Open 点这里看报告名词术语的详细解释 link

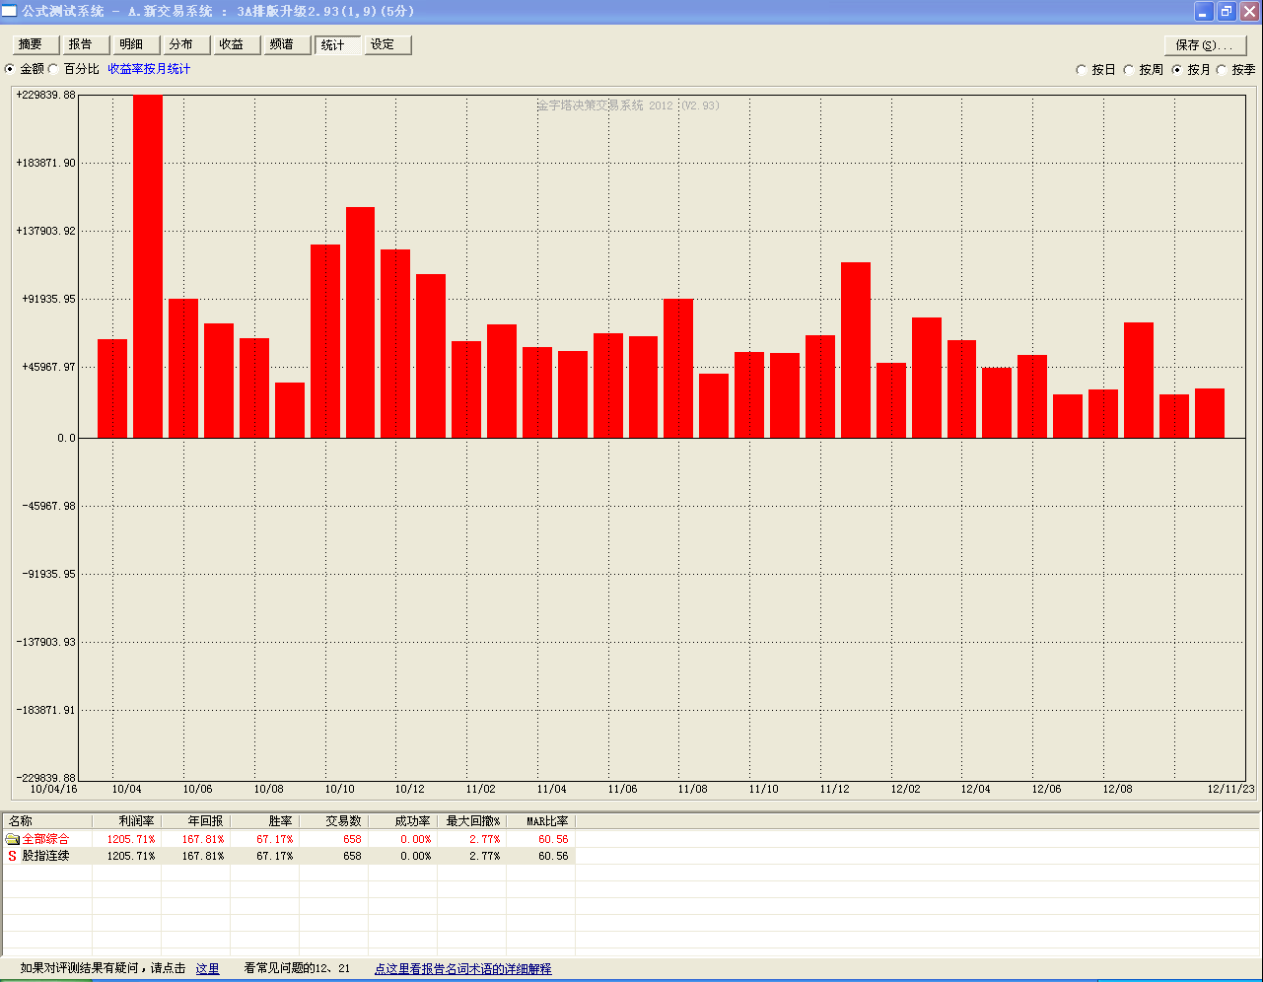pos(462,969)
